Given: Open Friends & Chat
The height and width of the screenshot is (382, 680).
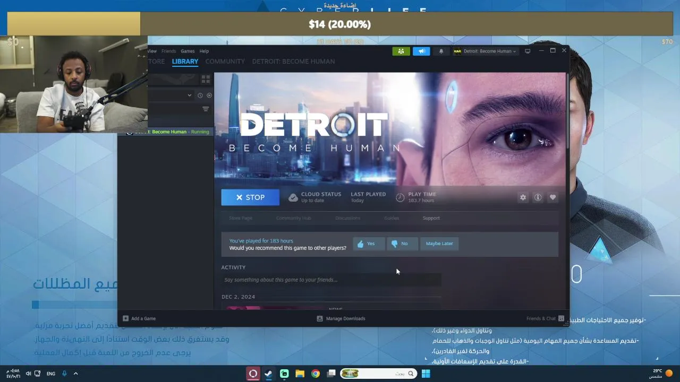Looking at the screenshot, I should 545,318.
